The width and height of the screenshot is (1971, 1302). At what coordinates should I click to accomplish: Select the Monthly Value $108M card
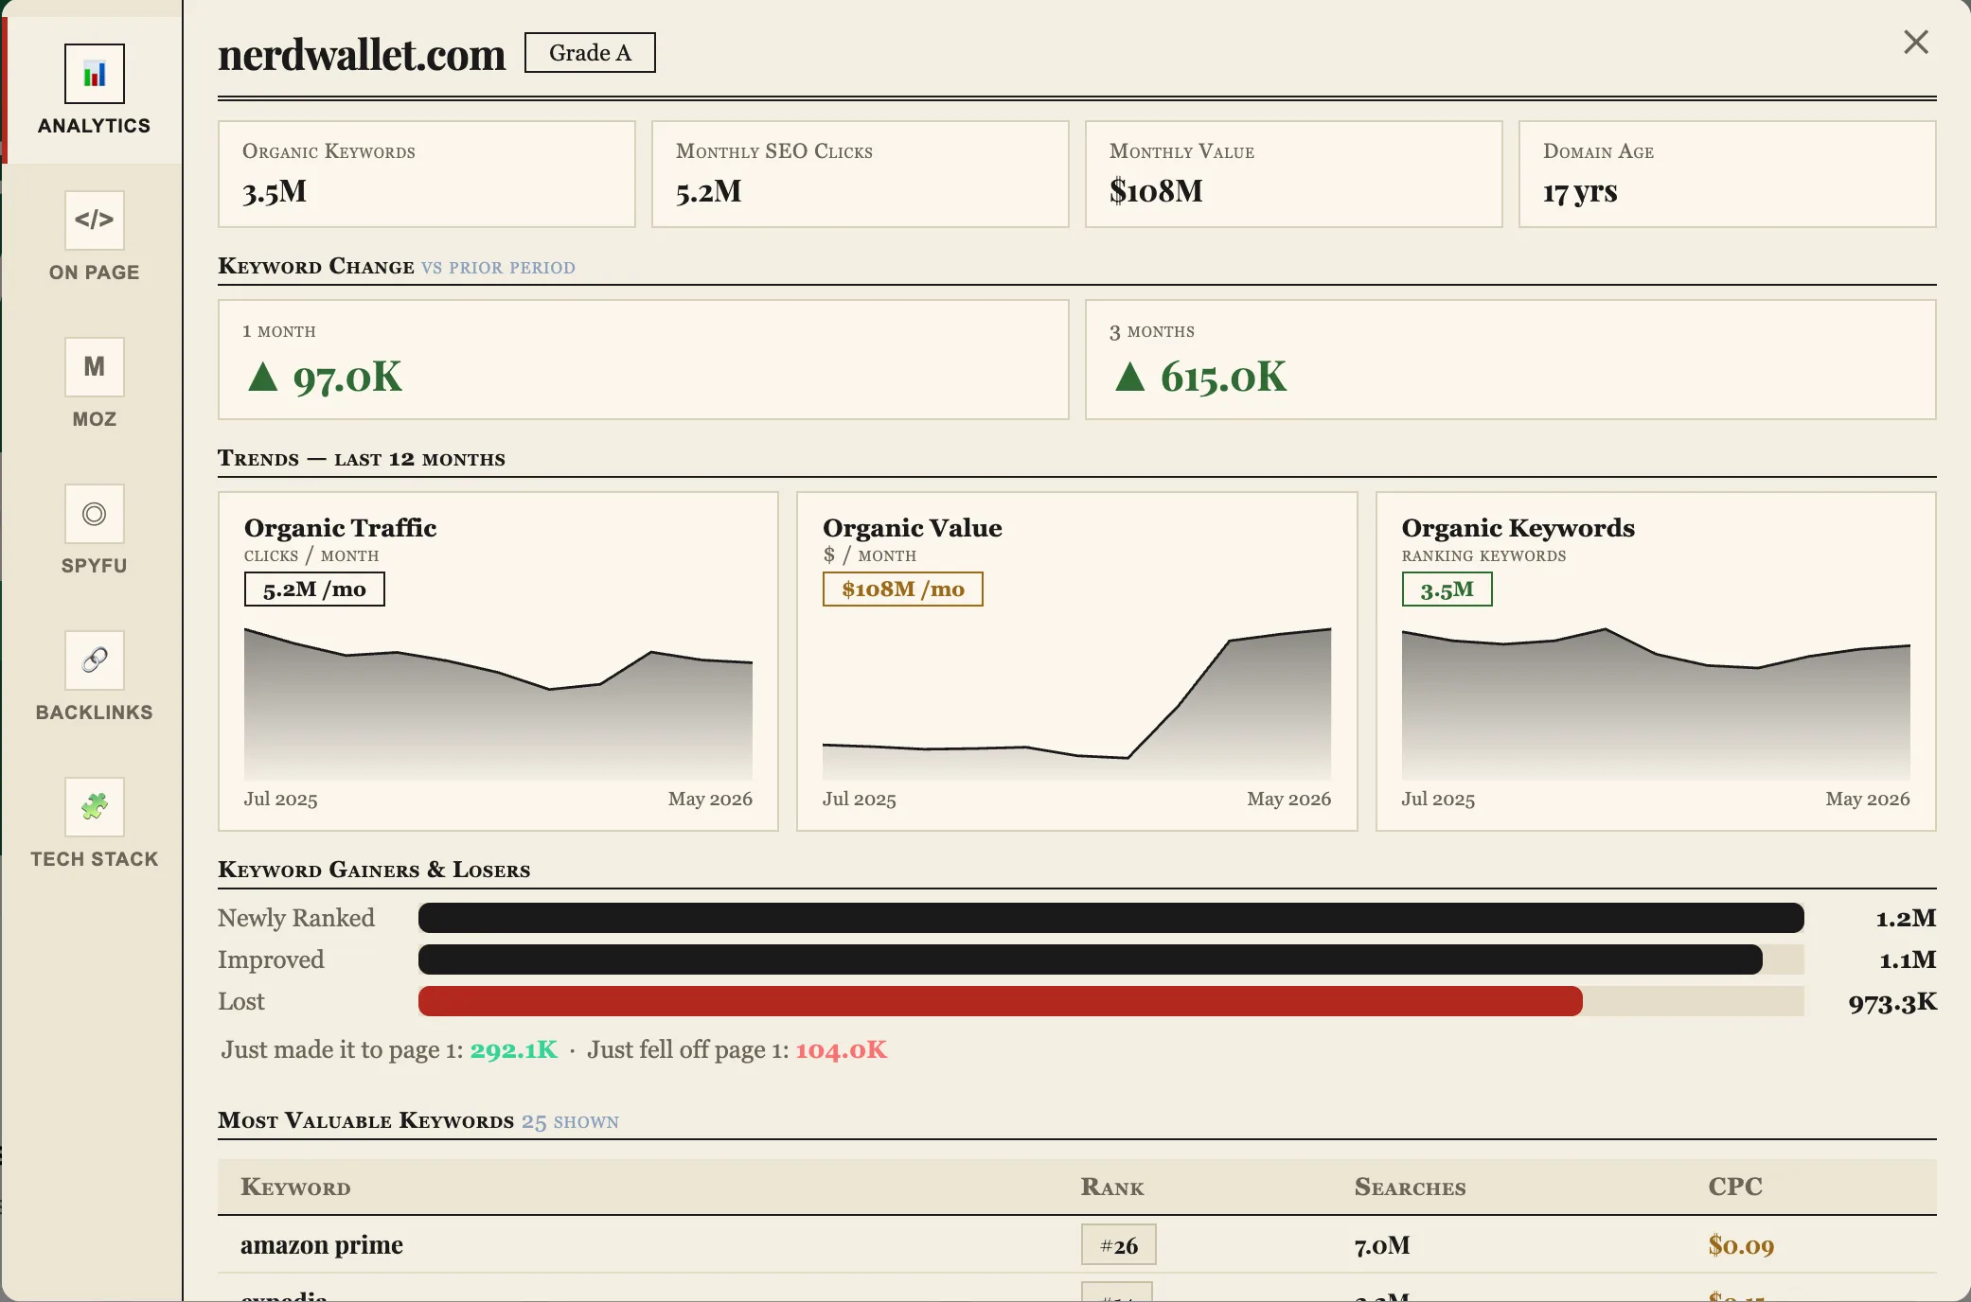[1294, 174]
